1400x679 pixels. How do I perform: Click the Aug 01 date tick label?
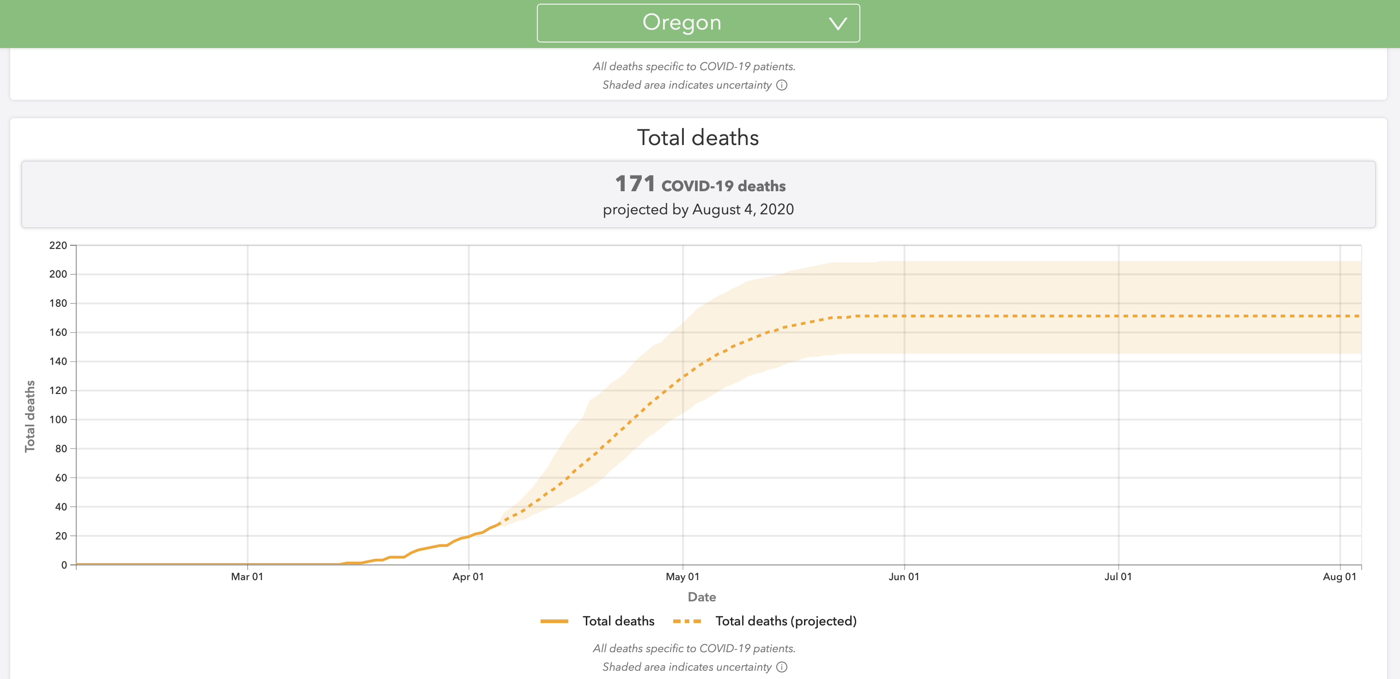[1339, 576]
